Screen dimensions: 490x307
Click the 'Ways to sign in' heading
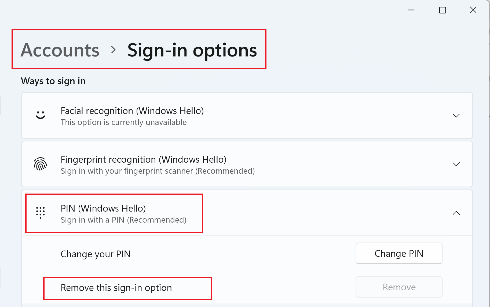point(53,81)
